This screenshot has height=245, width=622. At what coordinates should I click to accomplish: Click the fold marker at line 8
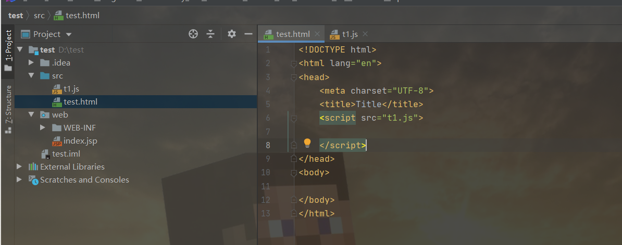tap(294, 145)
